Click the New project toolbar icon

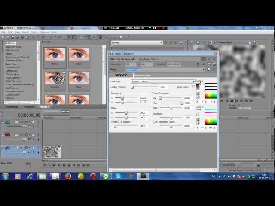3,37
